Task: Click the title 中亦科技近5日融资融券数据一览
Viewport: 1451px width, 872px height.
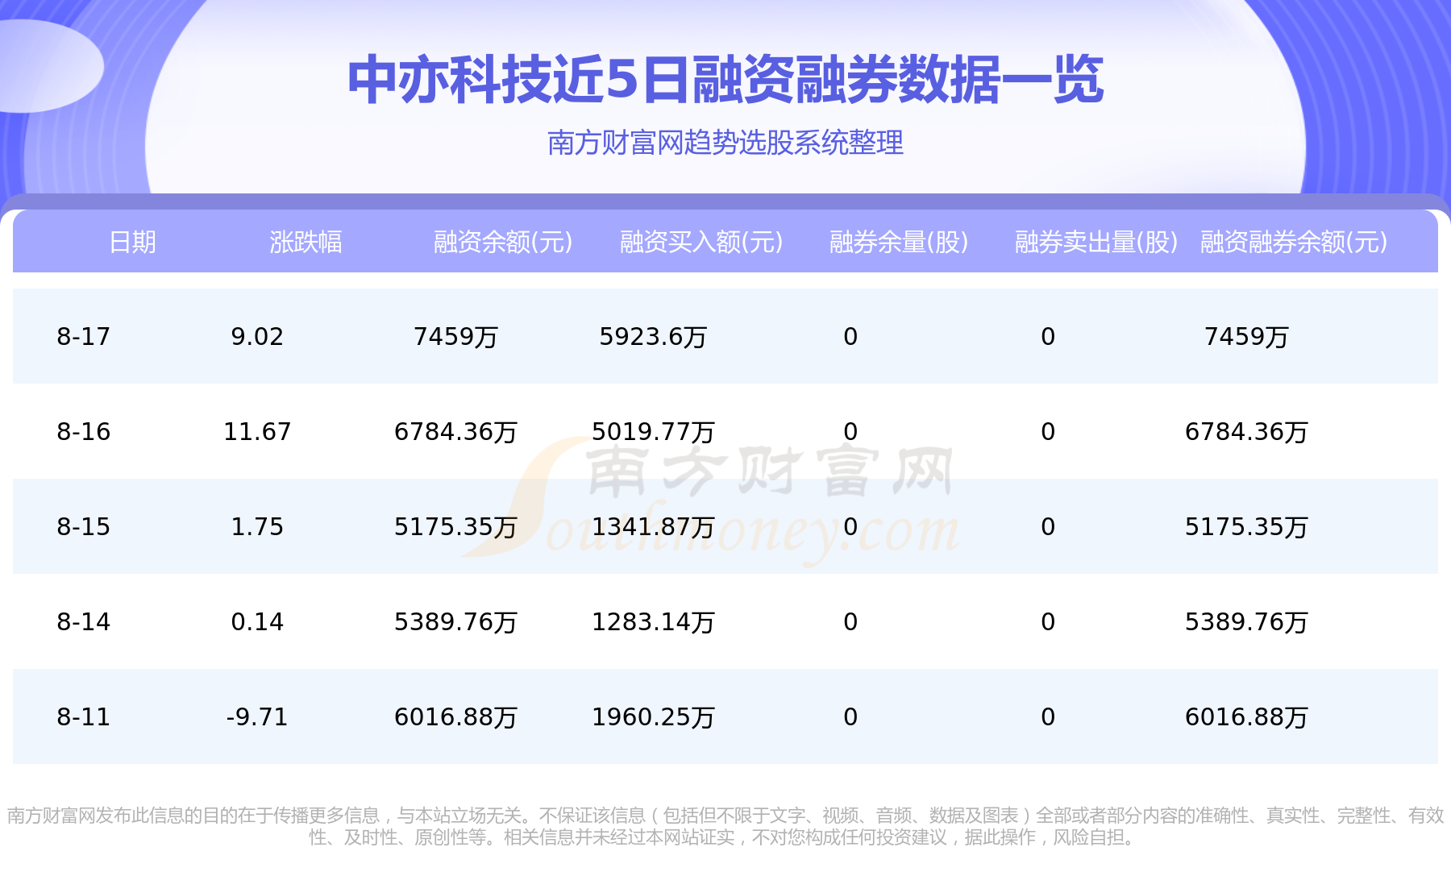Action: [725, 80]
